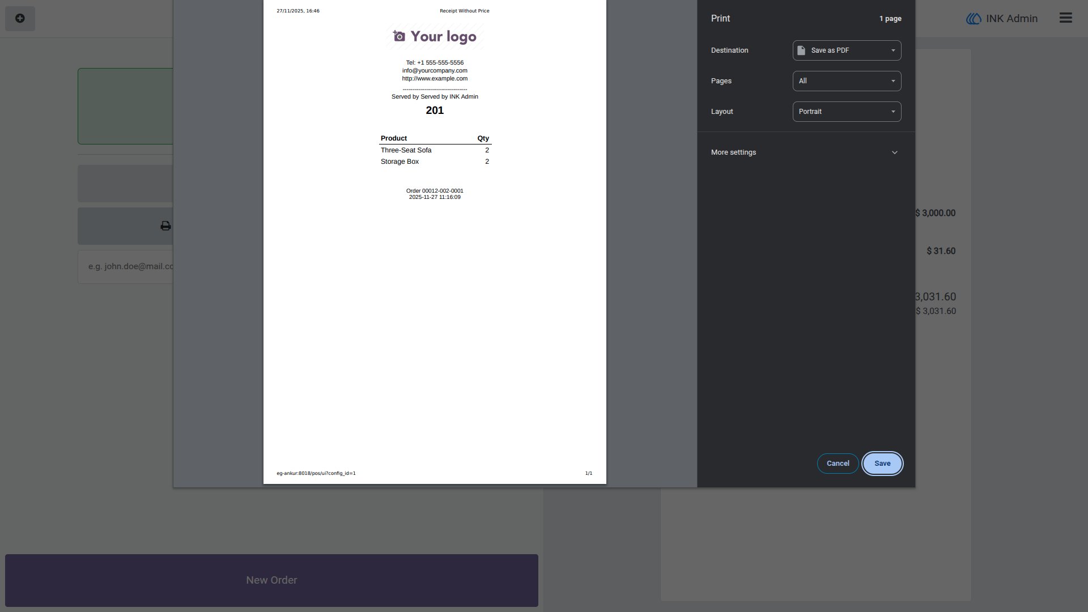Click the Print dialog title
The height and width of the screenshot is (612, 1088).
click(x=720, y=19)
